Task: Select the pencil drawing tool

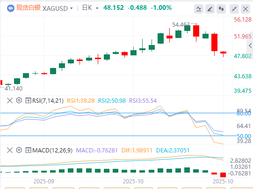Action: click(210, 9)
